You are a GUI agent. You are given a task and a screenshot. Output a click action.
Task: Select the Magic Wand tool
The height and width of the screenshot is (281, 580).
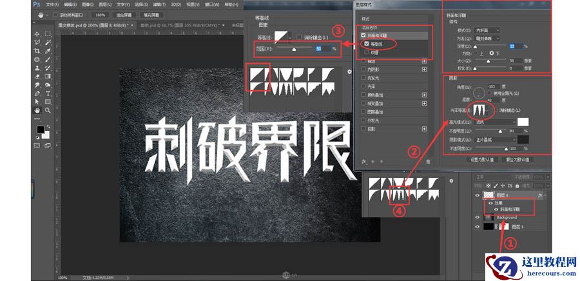[x=48, y=43]
